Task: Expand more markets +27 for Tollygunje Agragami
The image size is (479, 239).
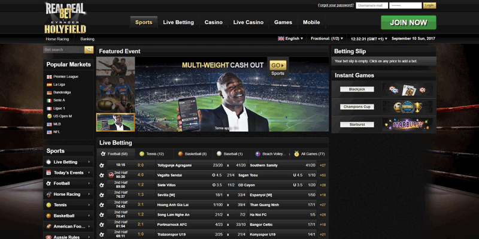Action: (x=323, y=165)
